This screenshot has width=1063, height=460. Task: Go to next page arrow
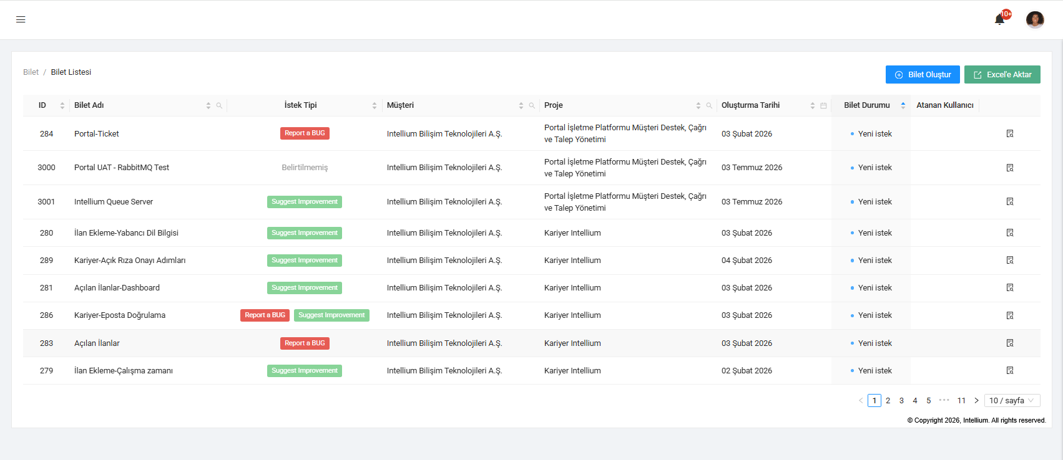pos(976,401)
